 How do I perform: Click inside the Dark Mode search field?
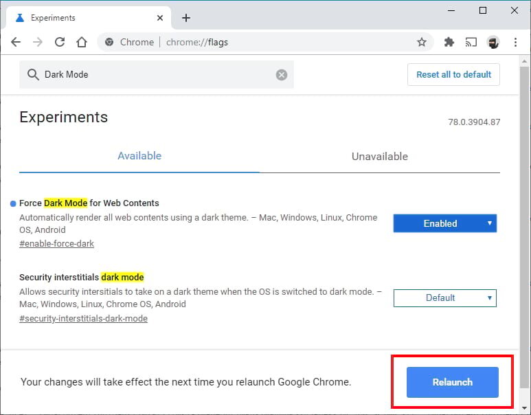pyautogui.click(x=157, y=74)
